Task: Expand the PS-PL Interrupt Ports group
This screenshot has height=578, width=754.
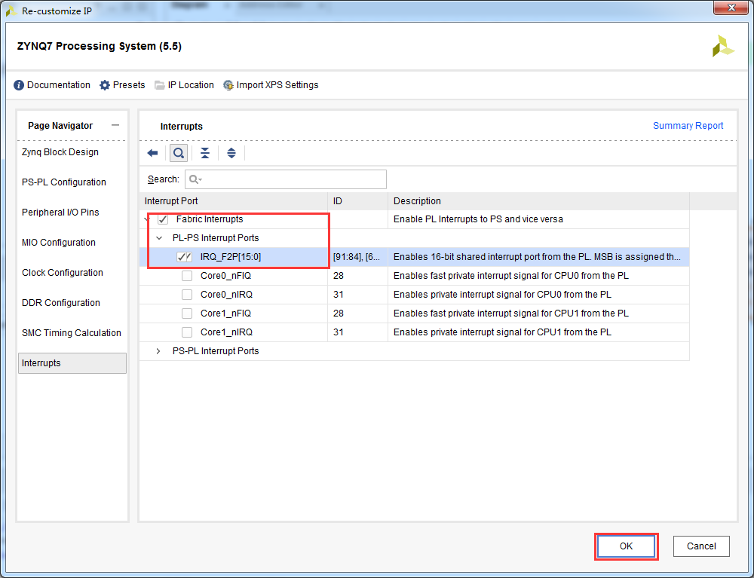Action: click(158, 351)
